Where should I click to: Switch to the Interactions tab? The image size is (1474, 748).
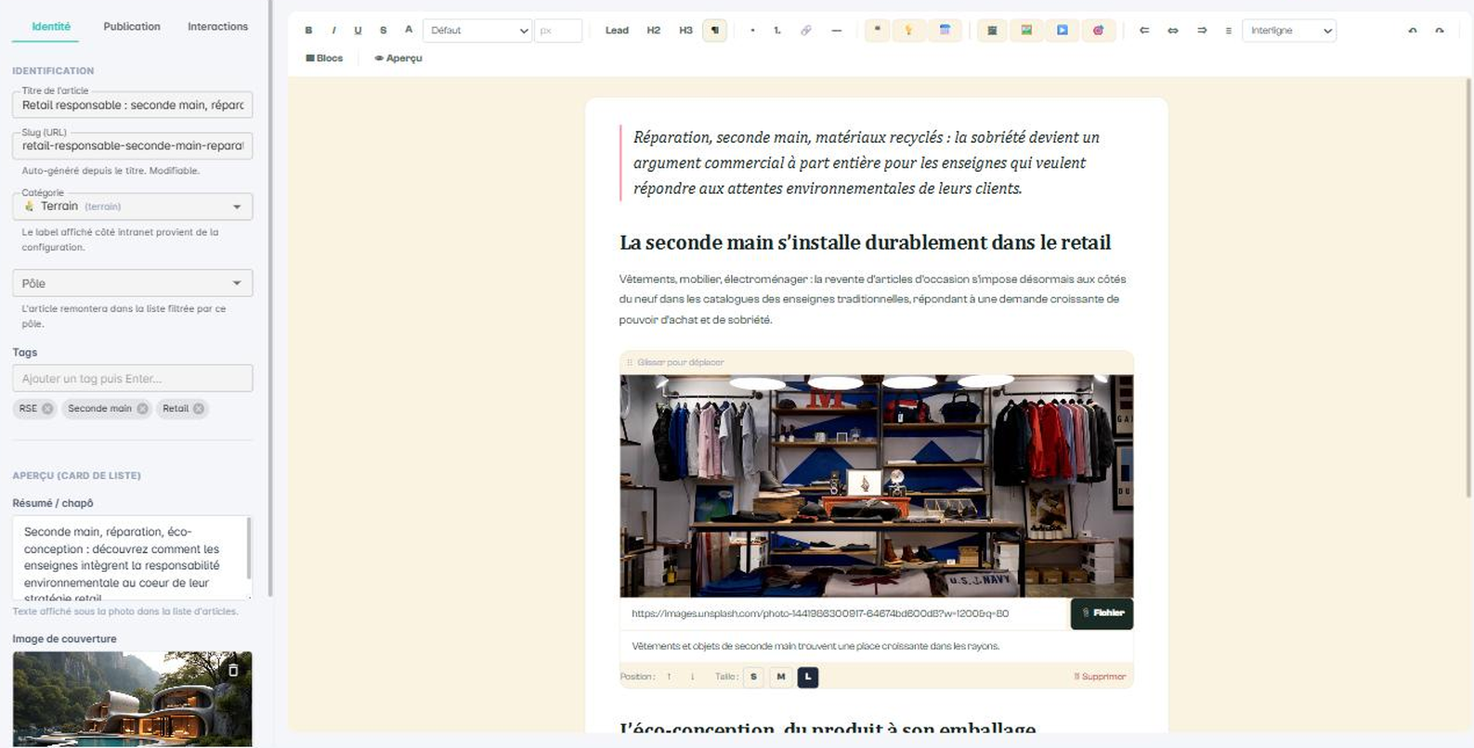(x=217, y=27)
